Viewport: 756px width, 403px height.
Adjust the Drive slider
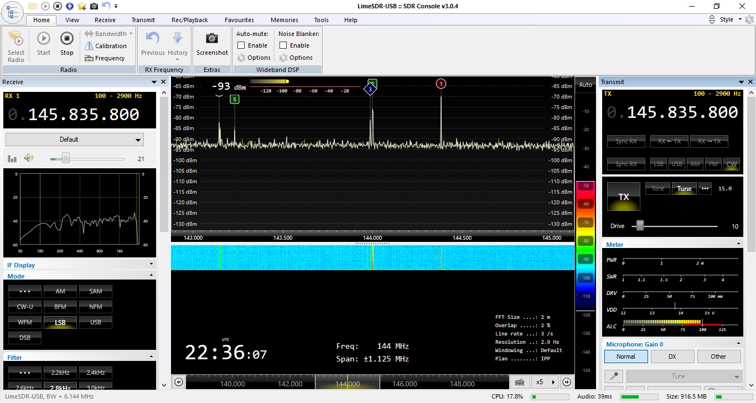[x=640, y=226]
